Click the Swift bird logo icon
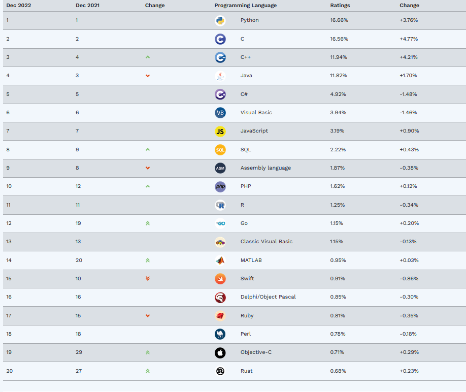This screenshot has width=466, height=392. pyautogui.click(x=220, y=279)
